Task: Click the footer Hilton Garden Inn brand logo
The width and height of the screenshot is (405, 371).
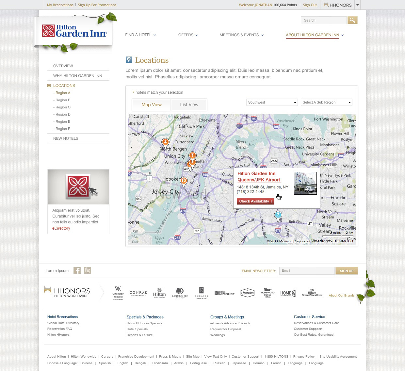Action: (x=225, y=293)
